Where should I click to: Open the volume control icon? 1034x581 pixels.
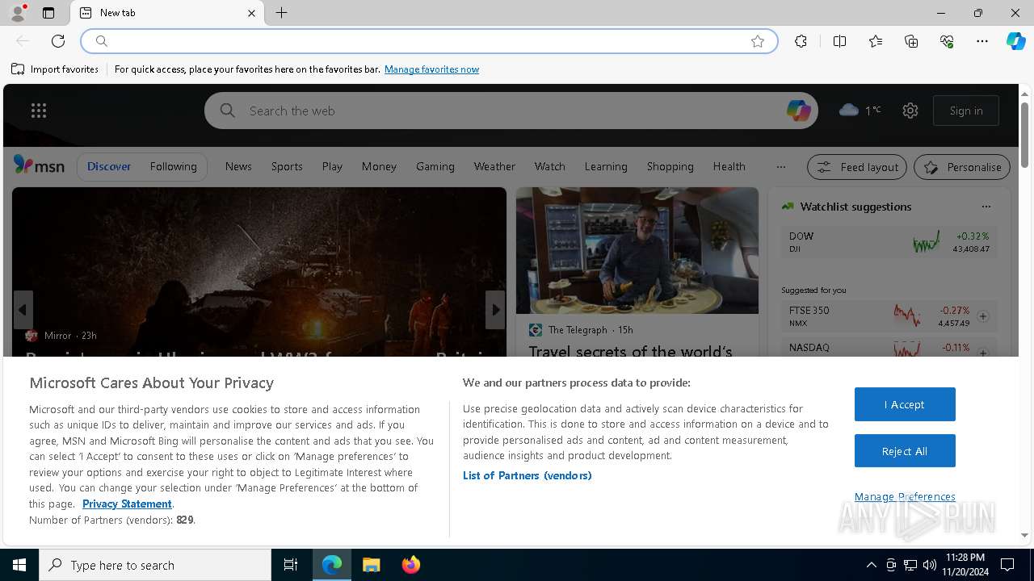coord(929,565)
